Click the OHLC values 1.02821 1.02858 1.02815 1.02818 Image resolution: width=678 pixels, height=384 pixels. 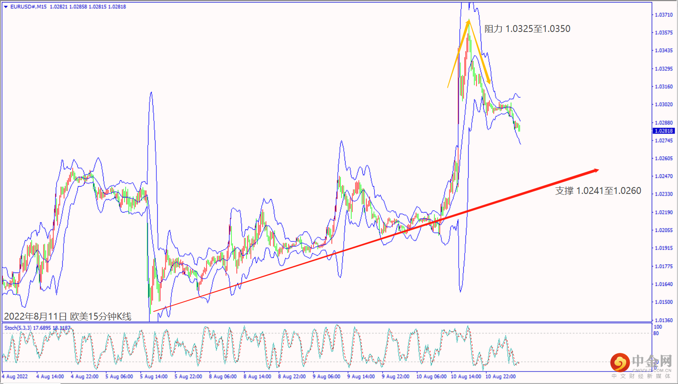click(x=88, y=7)
